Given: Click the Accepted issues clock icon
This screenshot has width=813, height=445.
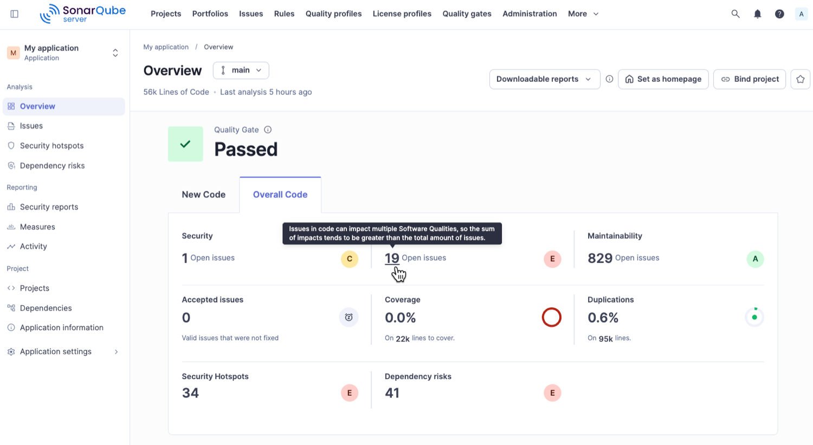Looking at the screenshot, I should click(x=349, y=318).
